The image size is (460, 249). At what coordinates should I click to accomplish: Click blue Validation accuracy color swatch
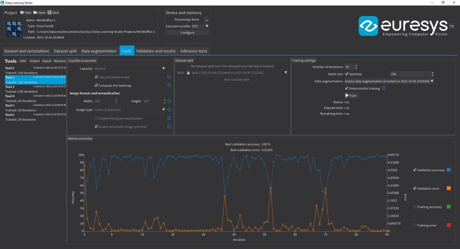449,170
